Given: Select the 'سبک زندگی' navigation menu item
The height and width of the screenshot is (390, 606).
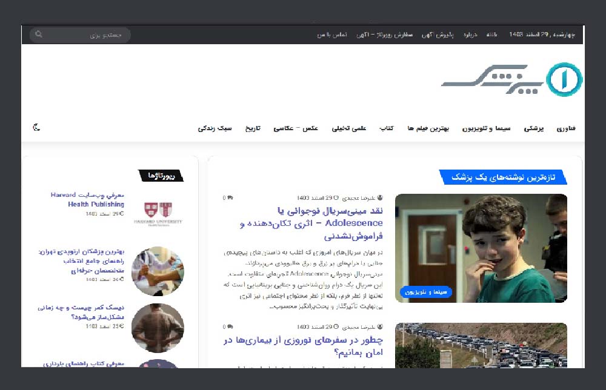Looking at the screenshot, I should click(215, 128).
